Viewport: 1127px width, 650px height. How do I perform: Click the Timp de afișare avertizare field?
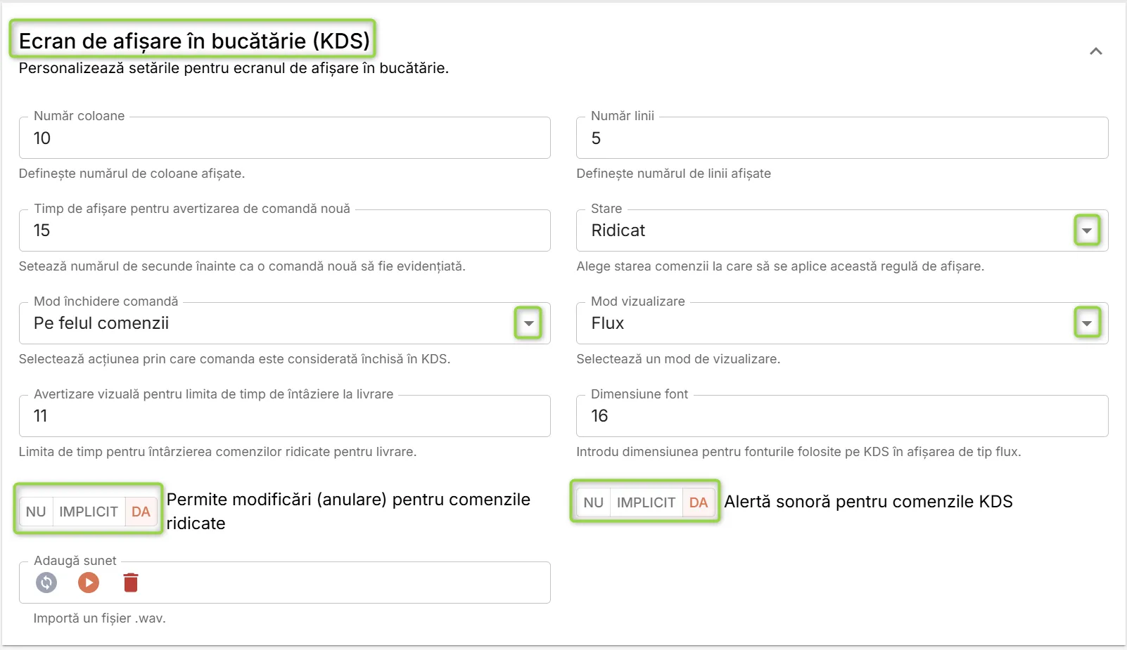click(284, 230)
